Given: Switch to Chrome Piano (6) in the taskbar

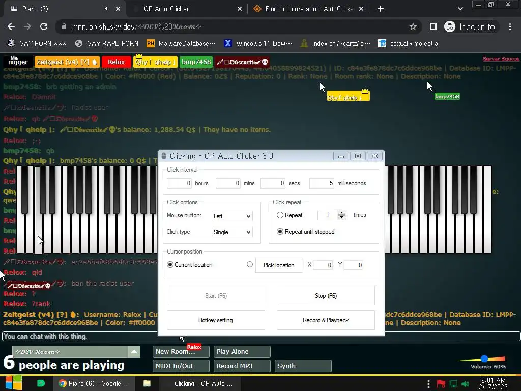Looking at the screenshot, I should point(94,384).
